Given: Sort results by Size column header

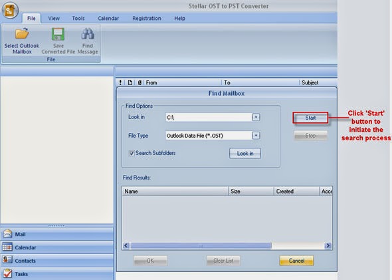Looking at the screenshot, I should [251, 191].
